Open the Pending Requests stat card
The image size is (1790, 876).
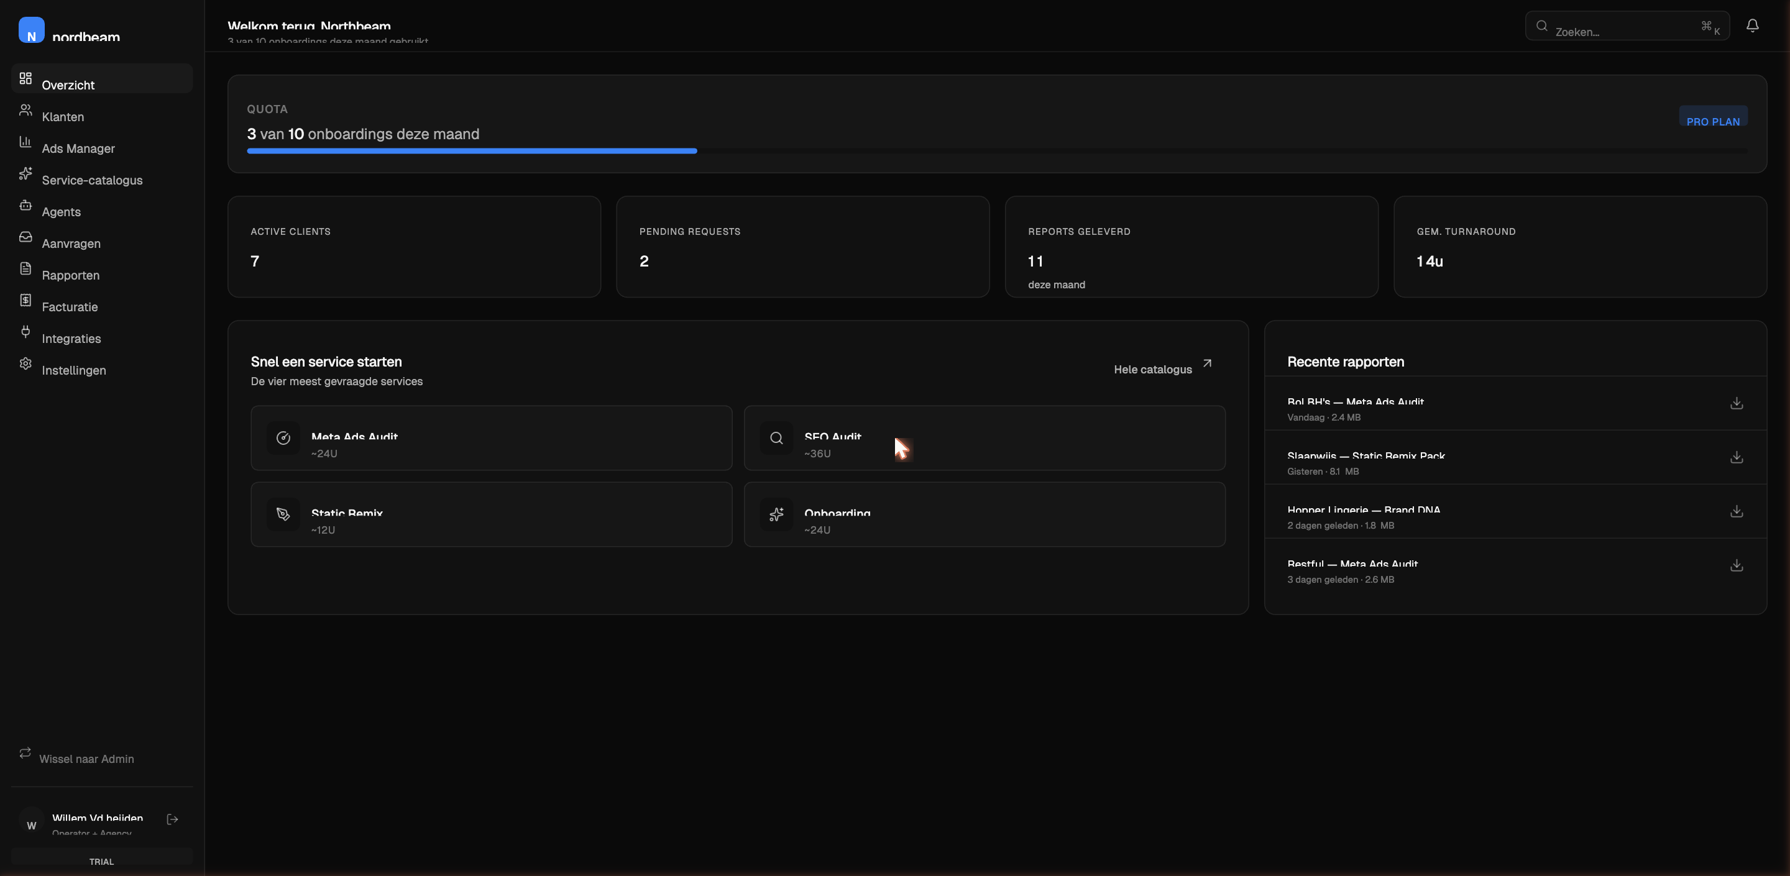pyautogui.click(x=802, y=247)
